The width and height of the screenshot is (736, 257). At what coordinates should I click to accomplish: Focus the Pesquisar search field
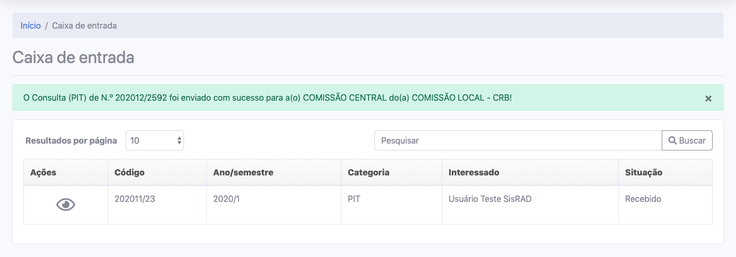(x=518, y=140)
